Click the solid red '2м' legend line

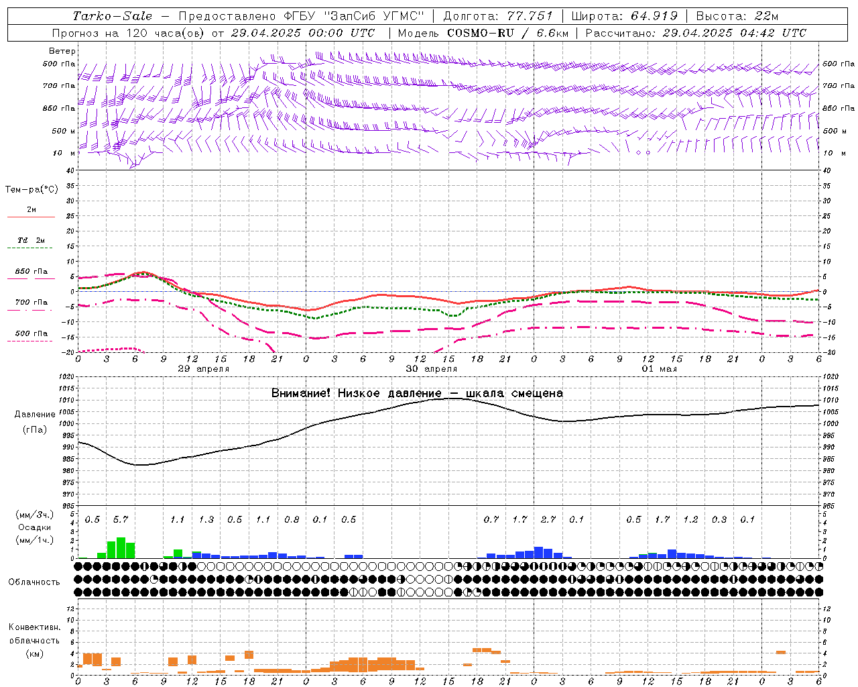31,217
